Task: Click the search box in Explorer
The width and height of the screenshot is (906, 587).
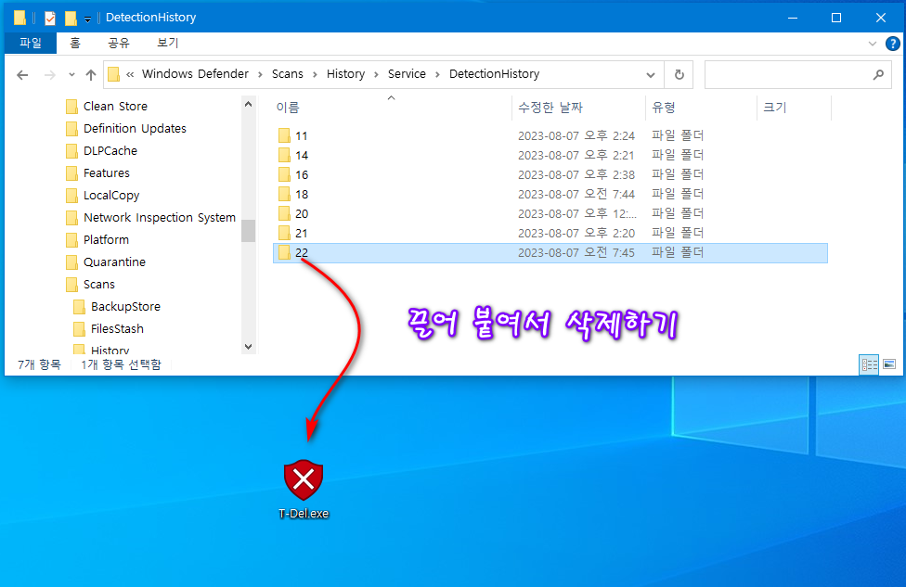Action: pos(797,74)
